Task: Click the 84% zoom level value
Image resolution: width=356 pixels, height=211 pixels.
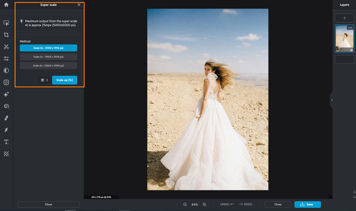Action: [195, 204]
